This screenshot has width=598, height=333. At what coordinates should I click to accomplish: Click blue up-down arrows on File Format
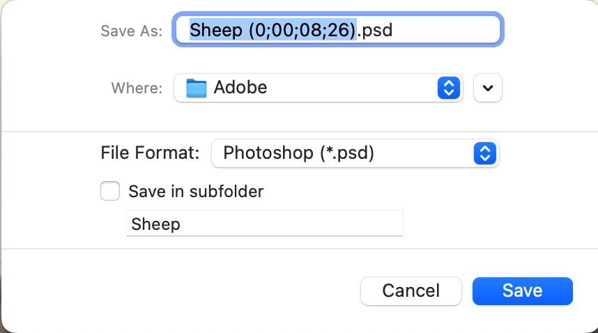click(484, 153)
